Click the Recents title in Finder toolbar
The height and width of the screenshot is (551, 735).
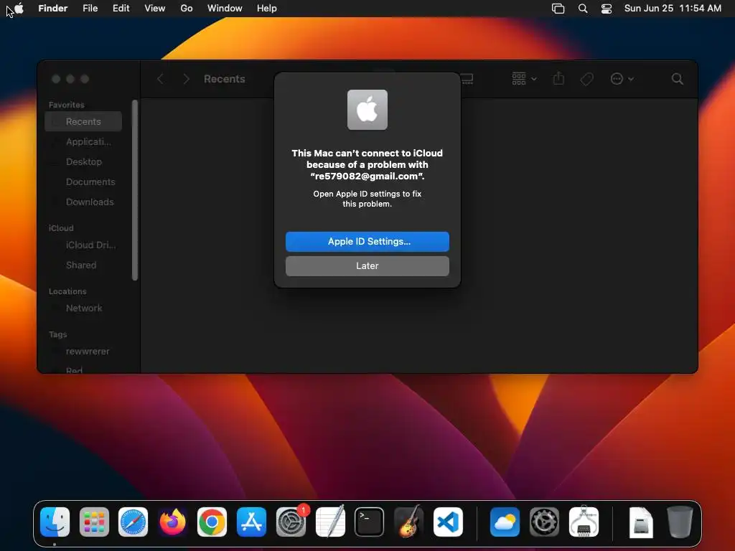pos(225,79)
